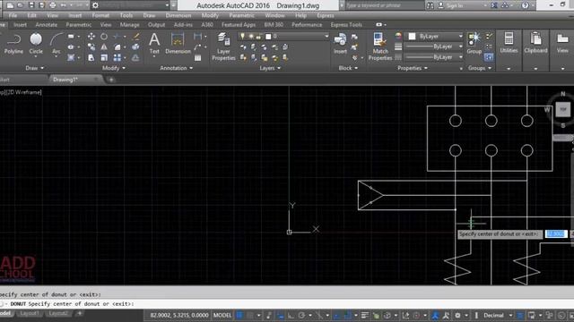574x322 pixels.
Task: Click the ViewCube TOP face
Action: [562, 109]
